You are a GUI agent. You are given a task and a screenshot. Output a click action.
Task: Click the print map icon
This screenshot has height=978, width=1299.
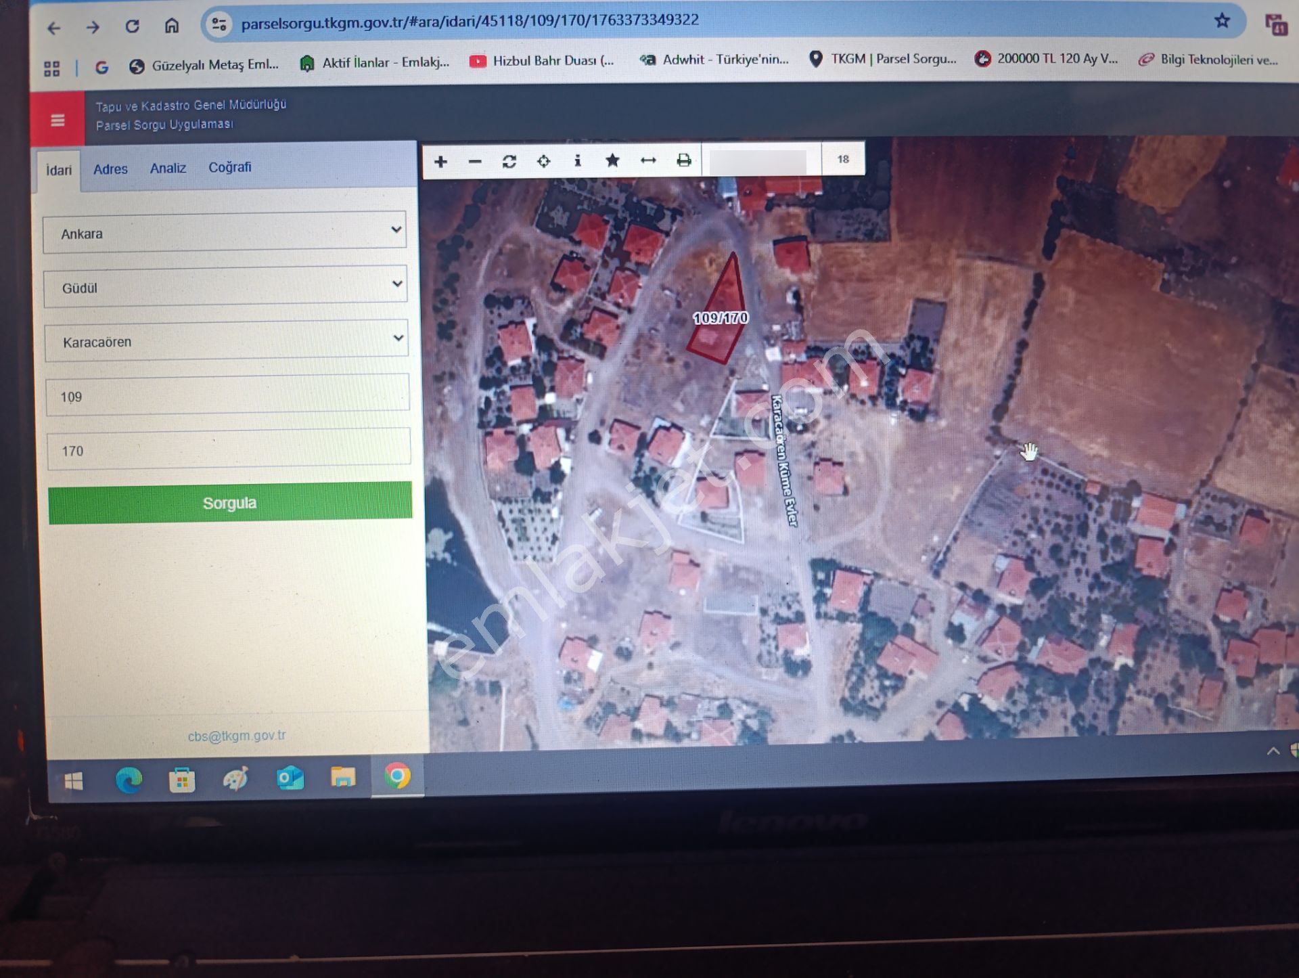click(684, 160)
